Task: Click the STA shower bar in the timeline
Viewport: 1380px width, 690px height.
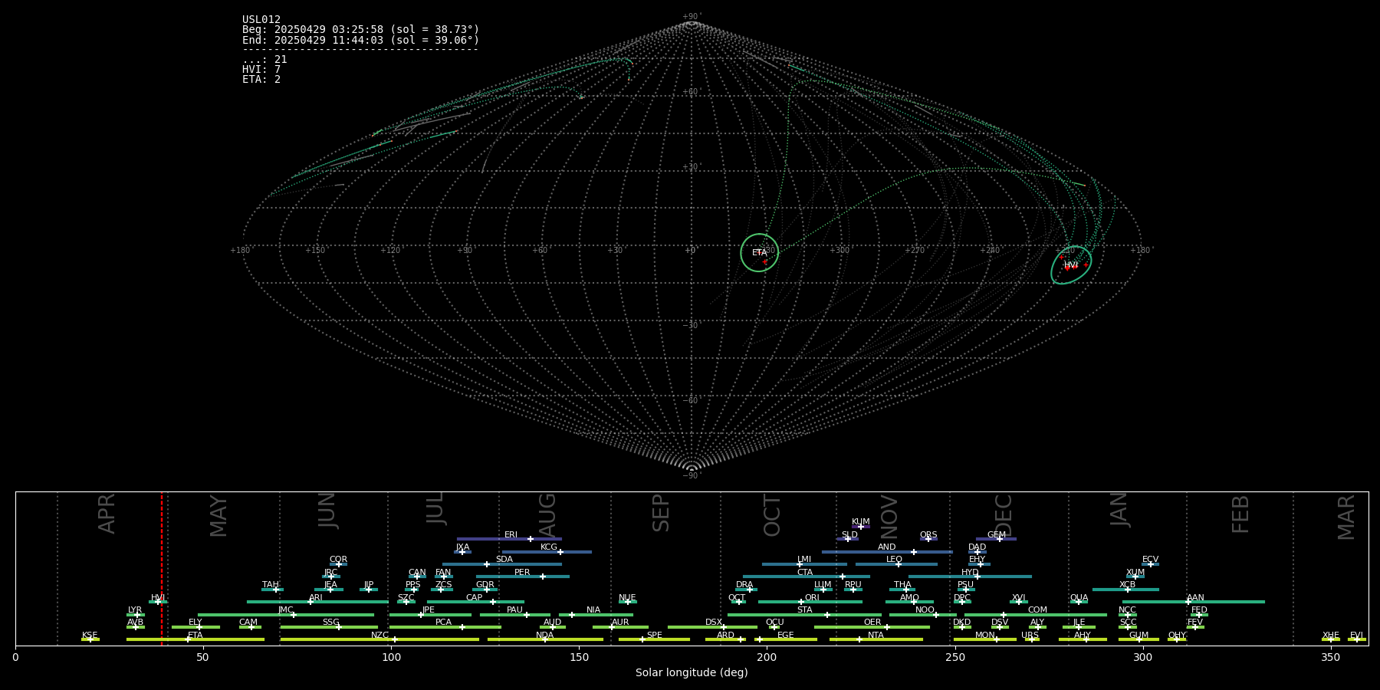Action: tap(805, 615)
